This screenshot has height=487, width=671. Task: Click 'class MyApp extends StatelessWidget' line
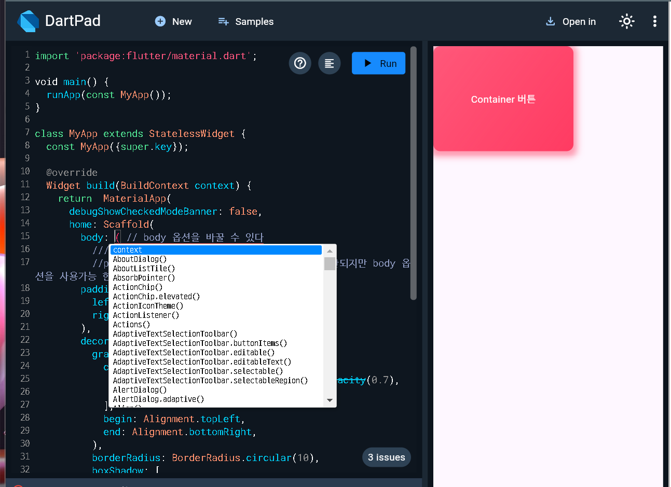point(140,134)
